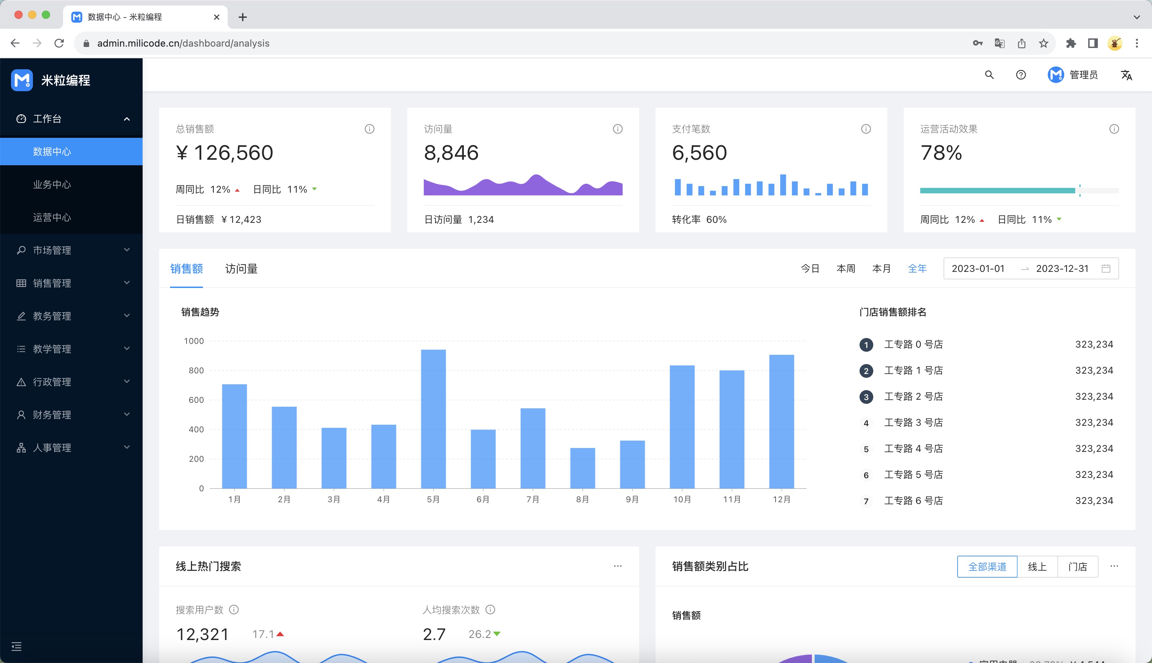Click the browser back arrow

pos(15,43)
